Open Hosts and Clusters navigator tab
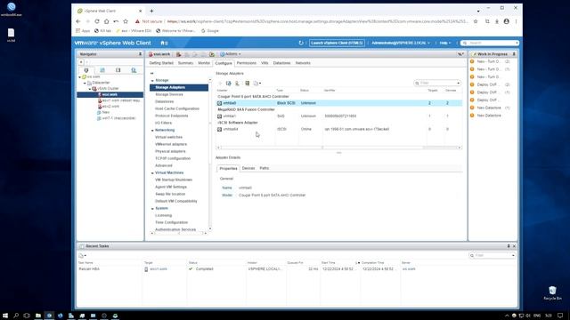 click(x=86, y=70)
